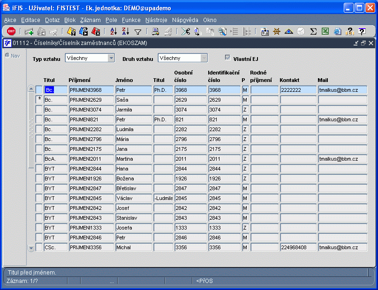Click the multi-page print icon
The height and width of the screenshot is (290, 378).
click(x=168, y=31)
